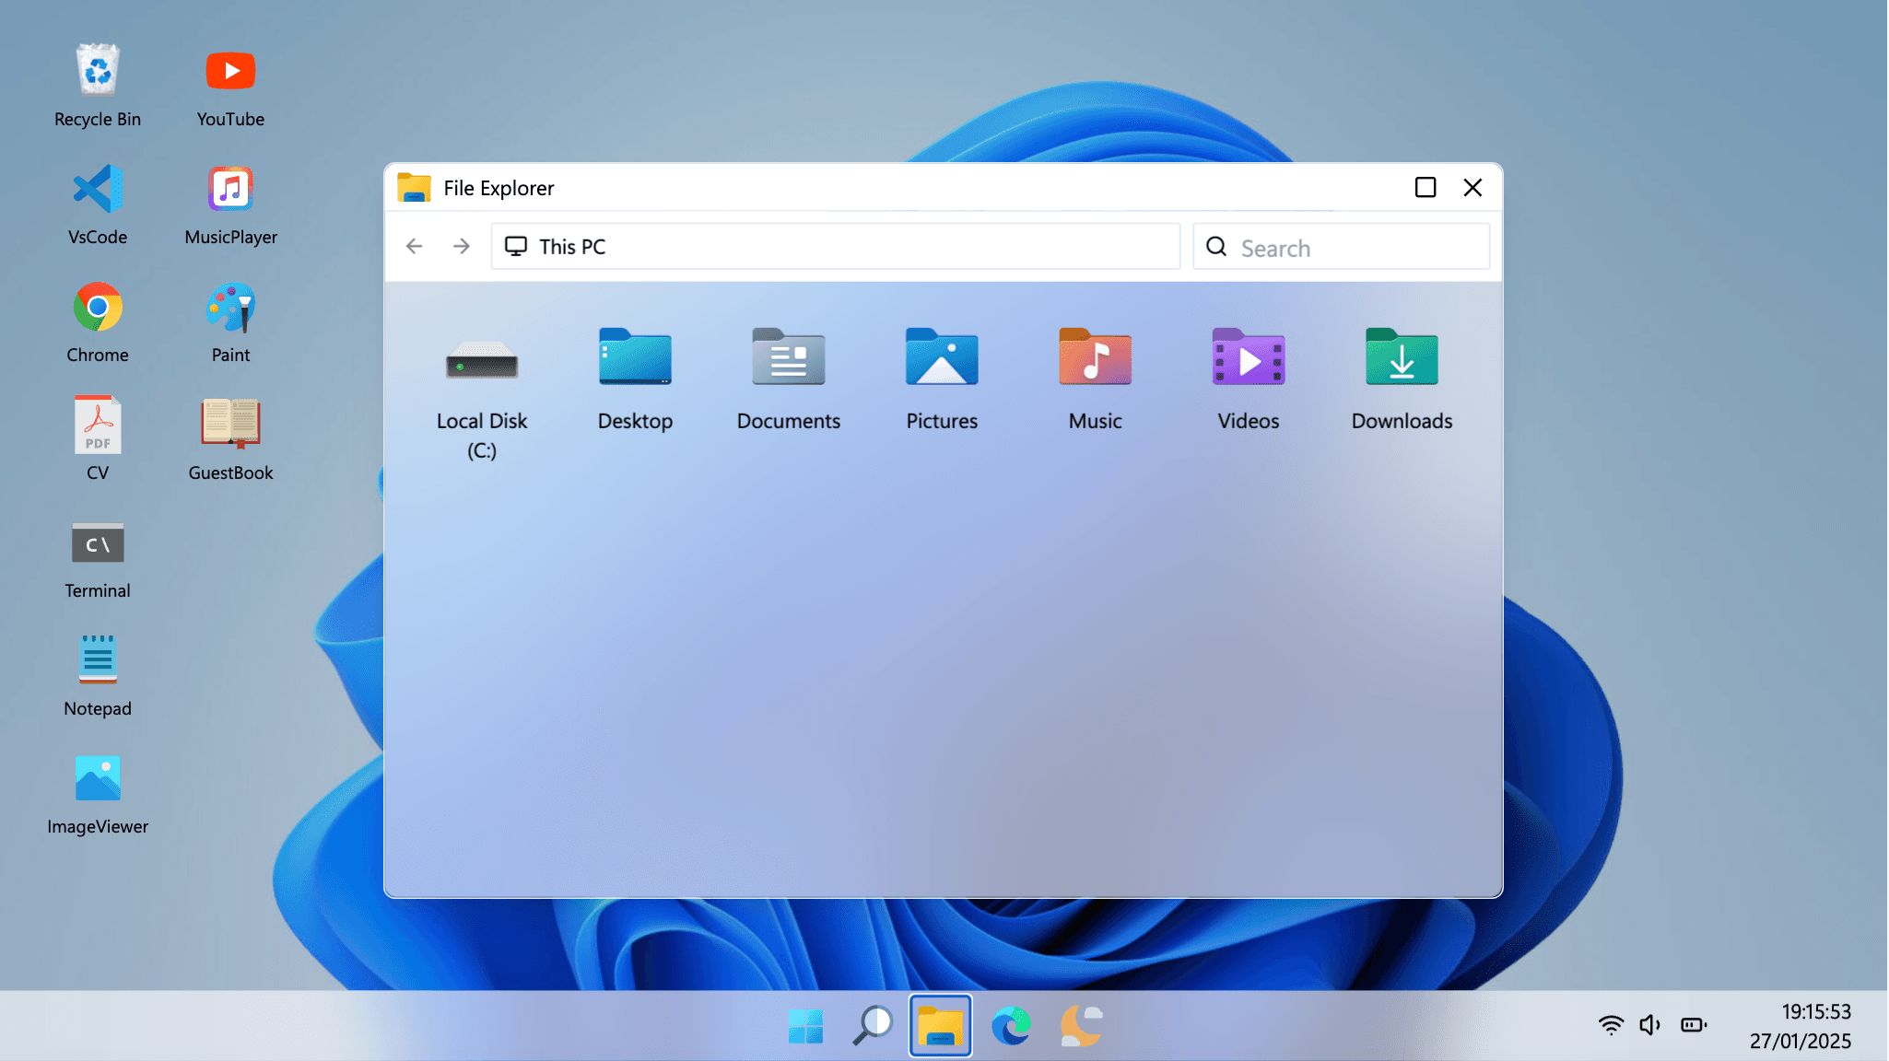The height and width of the screenshot is (1061, 1889).
Task: Open the Terminal app
Action: (x=97, y=543)
